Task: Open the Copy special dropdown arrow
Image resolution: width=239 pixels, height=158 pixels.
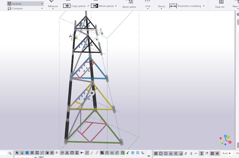Action: [x=88, y=6]
